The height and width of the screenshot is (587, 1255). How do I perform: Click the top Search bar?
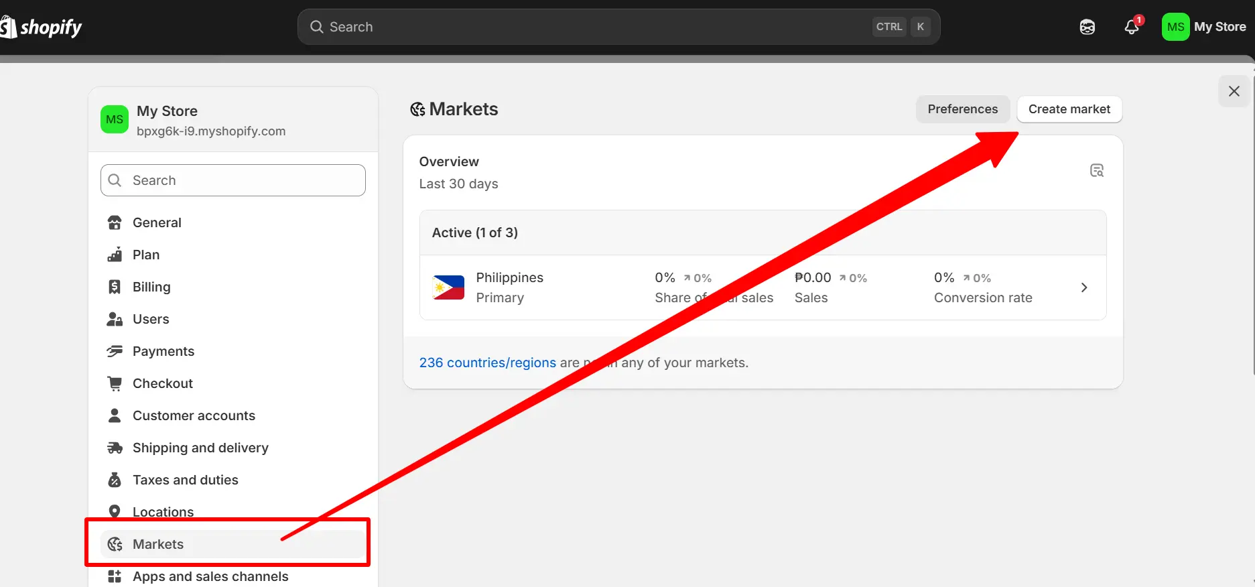coord(618,27)
